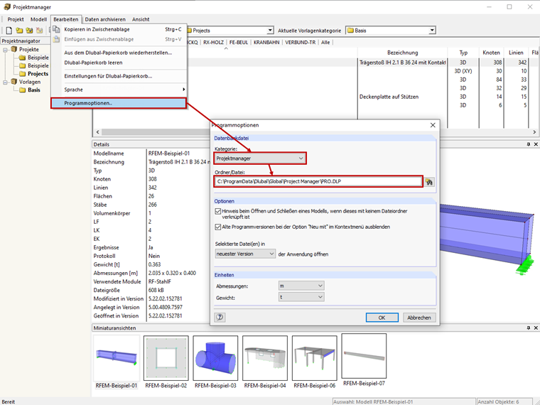
Task: Toggle Alte Programmversionen ausblenden checkbox
Action: point(217,227)
